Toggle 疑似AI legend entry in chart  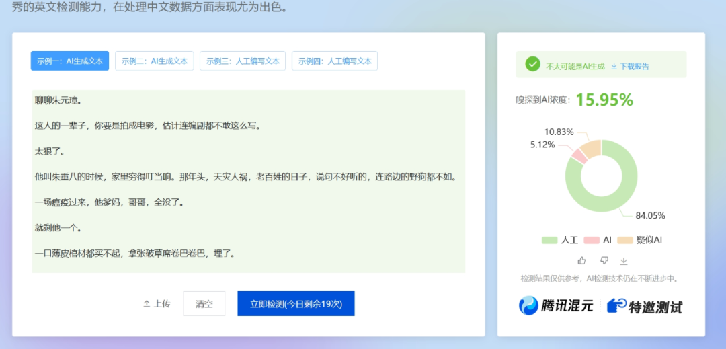(x=640, y=240)
